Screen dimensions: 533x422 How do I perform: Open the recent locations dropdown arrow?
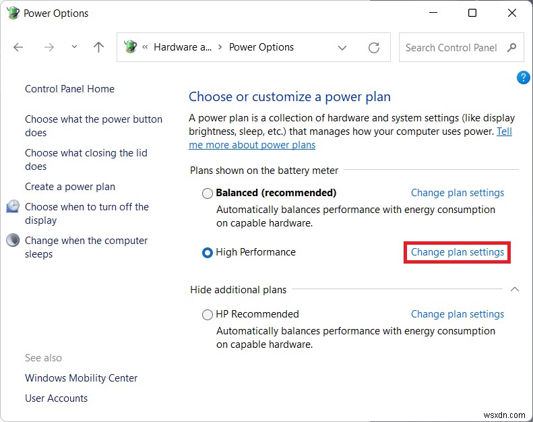coord(74,47)
